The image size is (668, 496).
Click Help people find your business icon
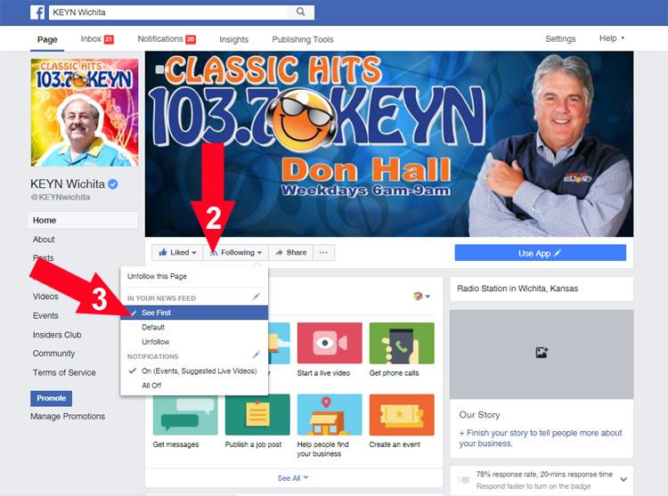330,414
